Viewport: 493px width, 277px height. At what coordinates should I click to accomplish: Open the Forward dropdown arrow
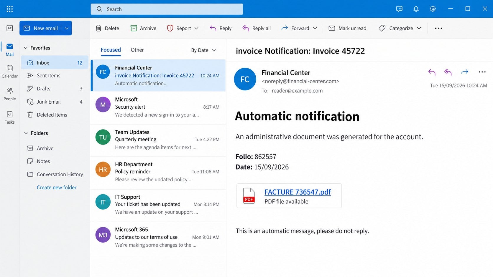(x=315, y=28)
